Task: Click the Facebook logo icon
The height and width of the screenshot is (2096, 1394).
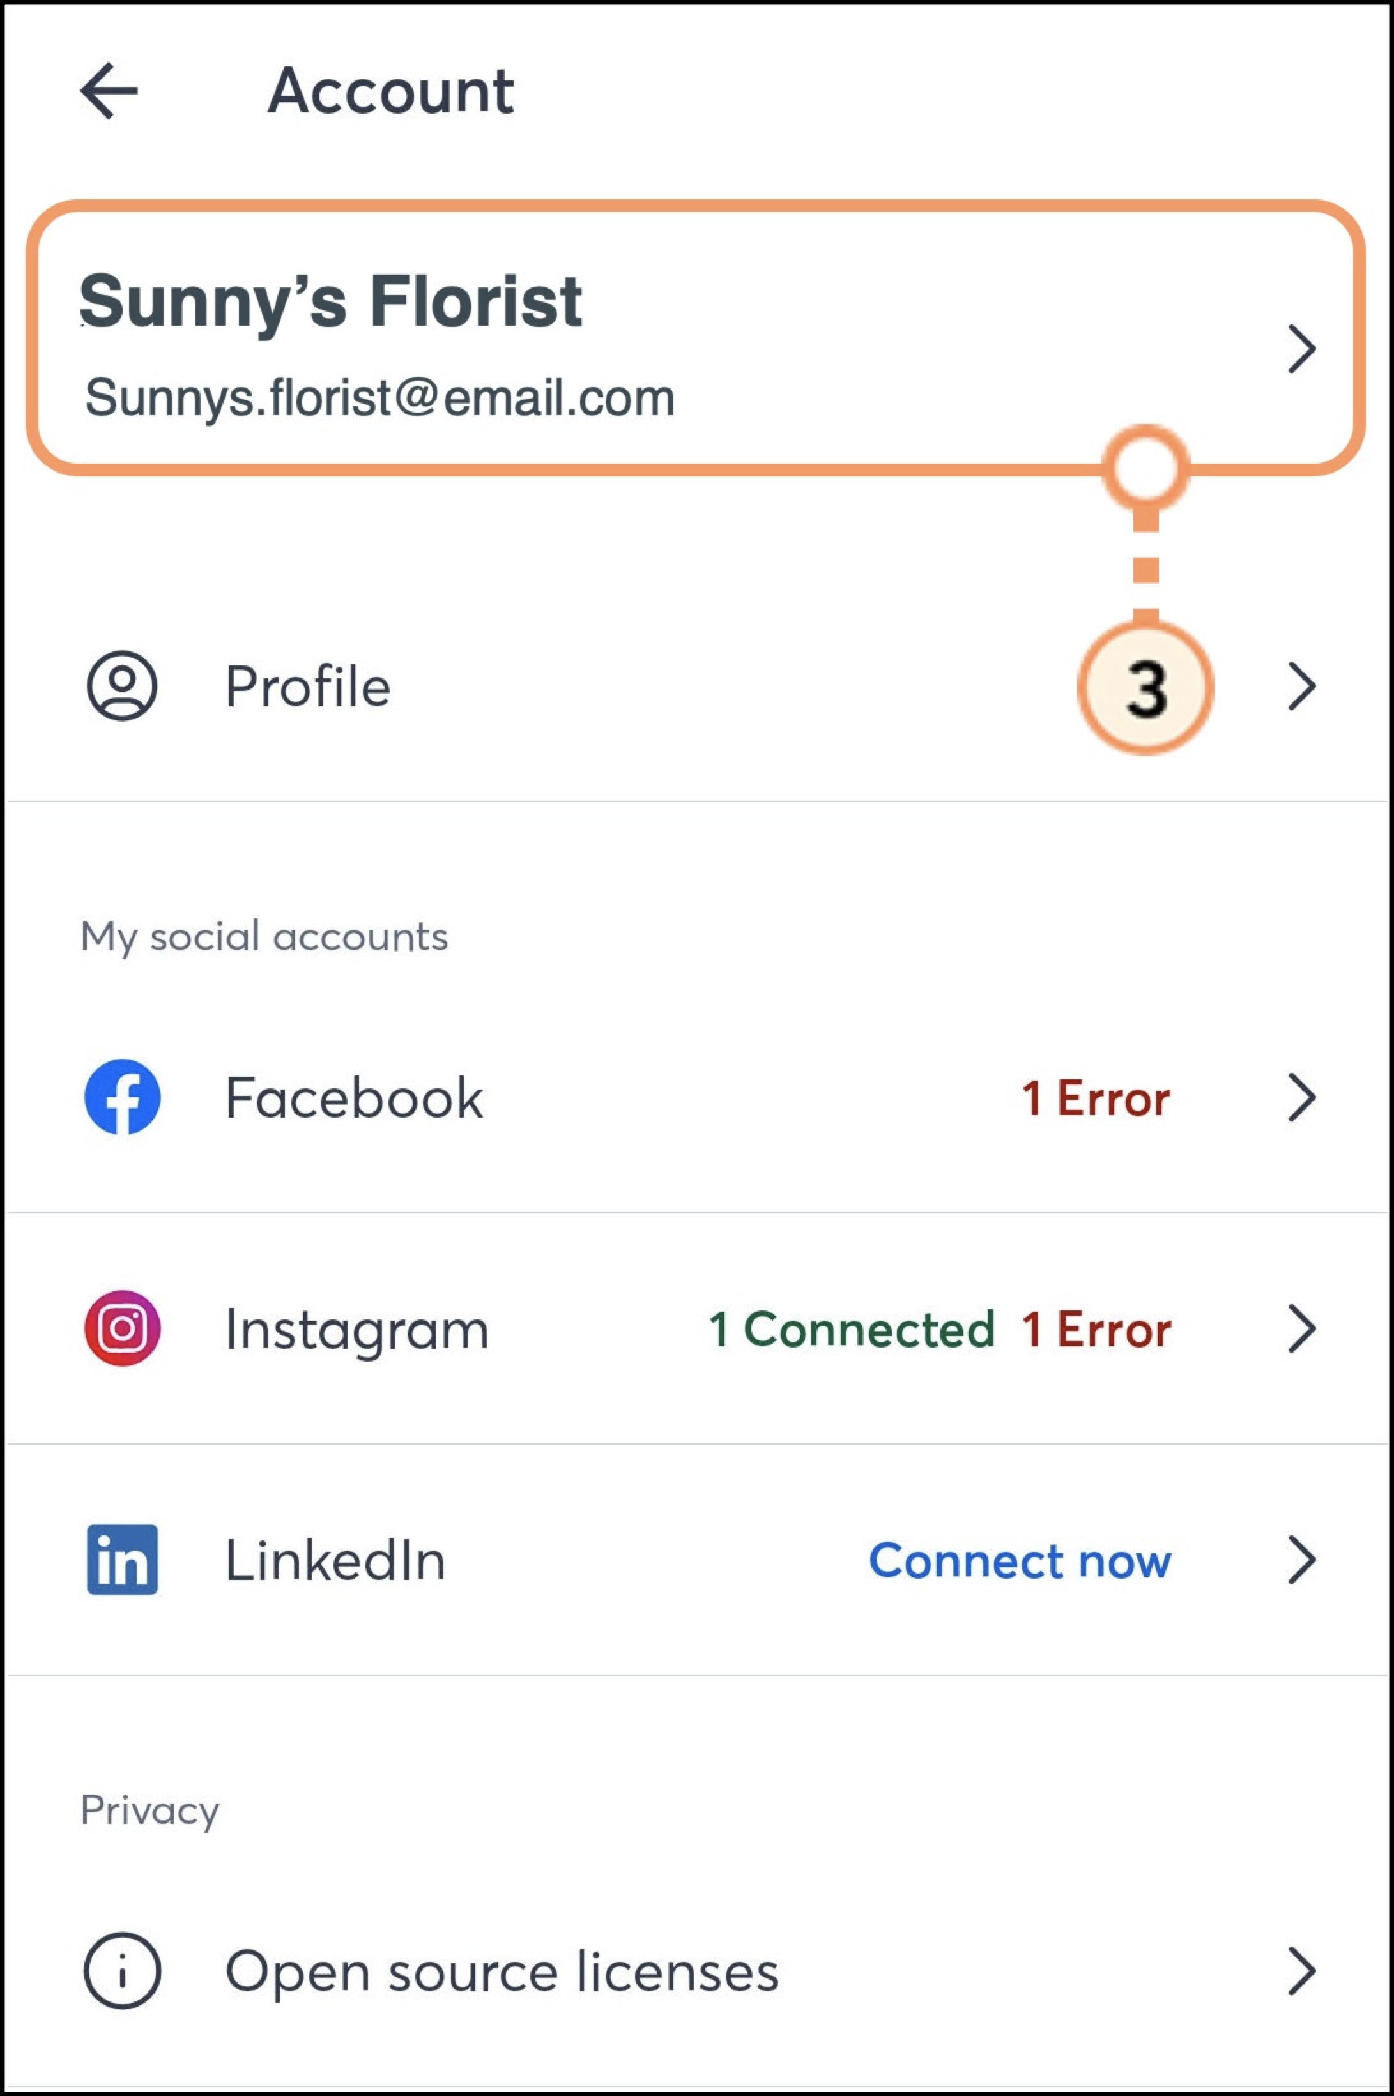Action: (123, 1097)
